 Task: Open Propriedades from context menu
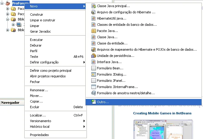click(x=56, y=135)
